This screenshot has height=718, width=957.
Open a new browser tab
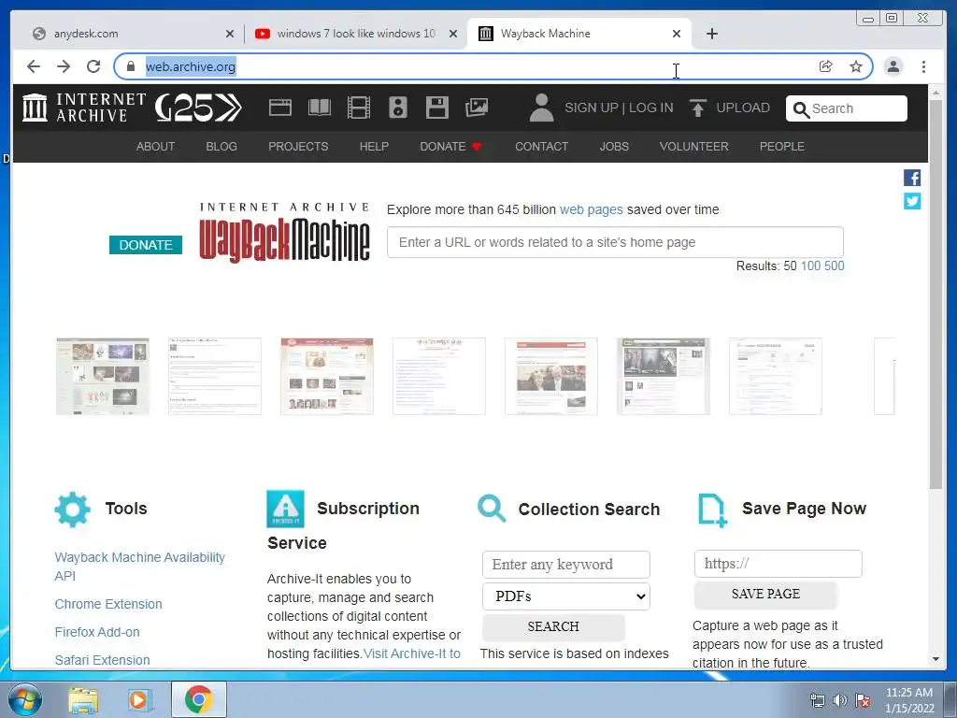[x=711, y=34]
